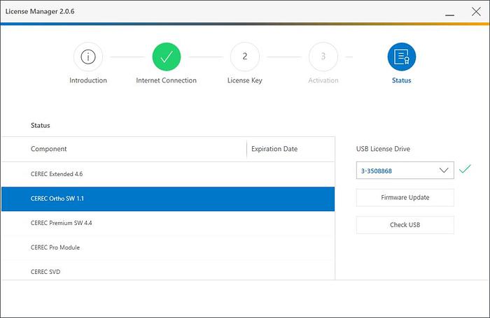This screenshot has height=318, width=490.
Task: Click the License Key step 2 circle
Action: coord(244,57)
